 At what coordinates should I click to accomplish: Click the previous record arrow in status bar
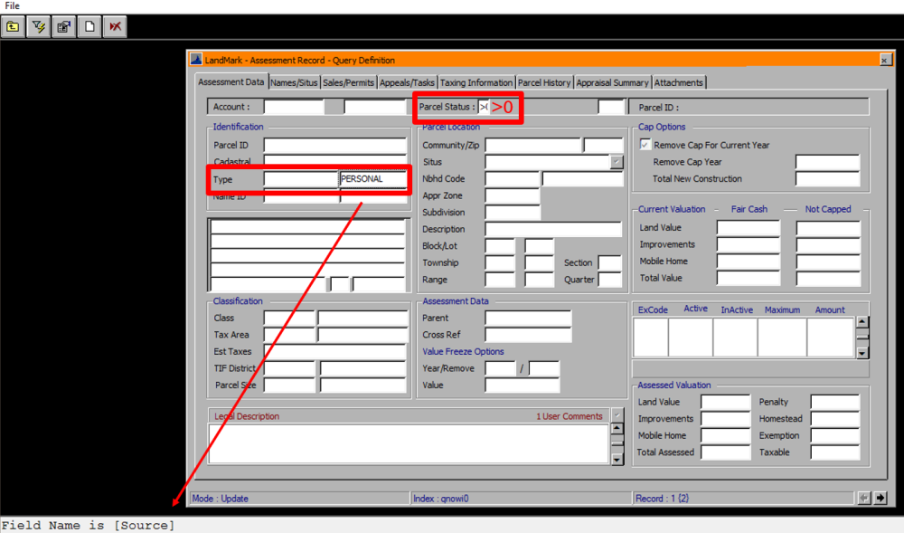pyautogui.click(x=863, y=498)
